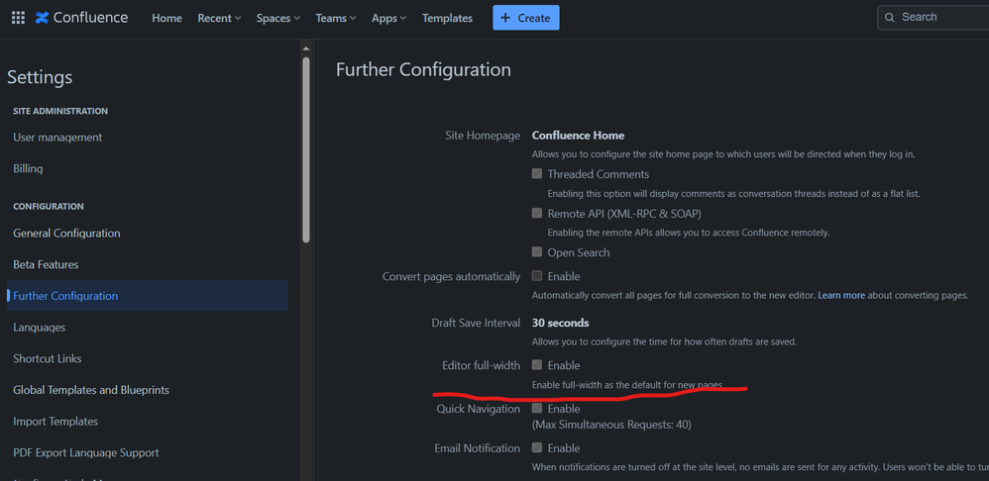Open PDF Export Language Support
989x481 pixels.
pyautogui.click(x=86, y=452)
